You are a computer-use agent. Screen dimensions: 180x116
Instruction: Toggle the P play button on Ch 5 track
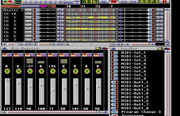click(60, 32)
